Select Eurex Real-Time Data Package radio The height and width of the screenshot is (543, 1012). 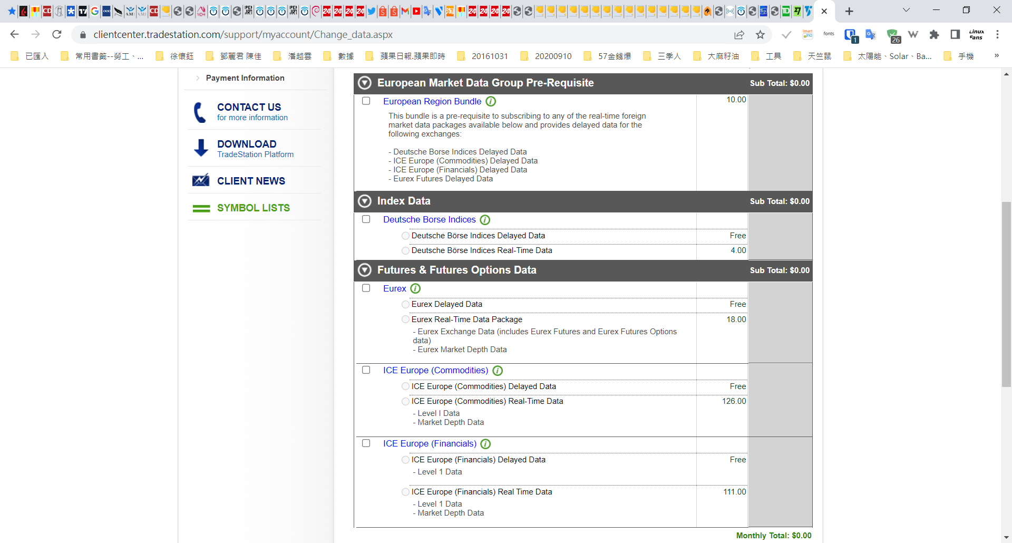[405, 319]
